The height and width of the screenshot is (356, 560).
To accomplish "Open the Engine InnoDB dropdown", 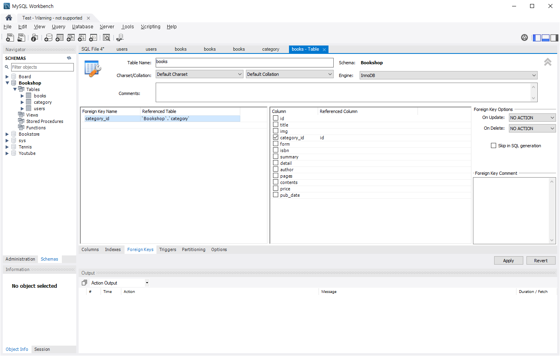I will [x=448, y=75].
